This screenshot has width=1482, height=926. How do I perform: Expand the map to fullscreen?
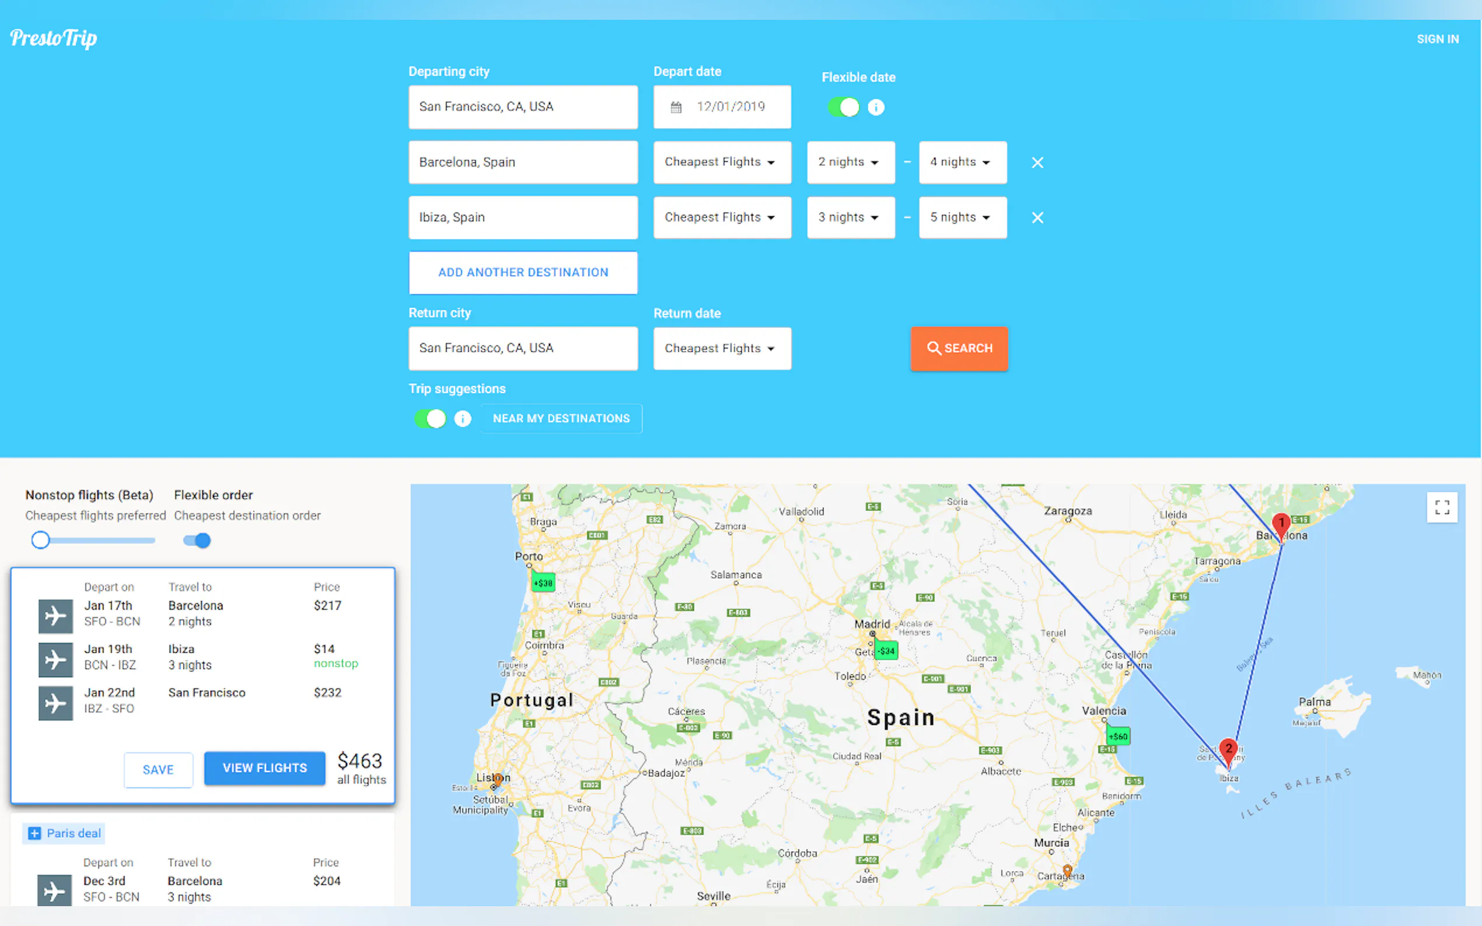point(1442,507)
